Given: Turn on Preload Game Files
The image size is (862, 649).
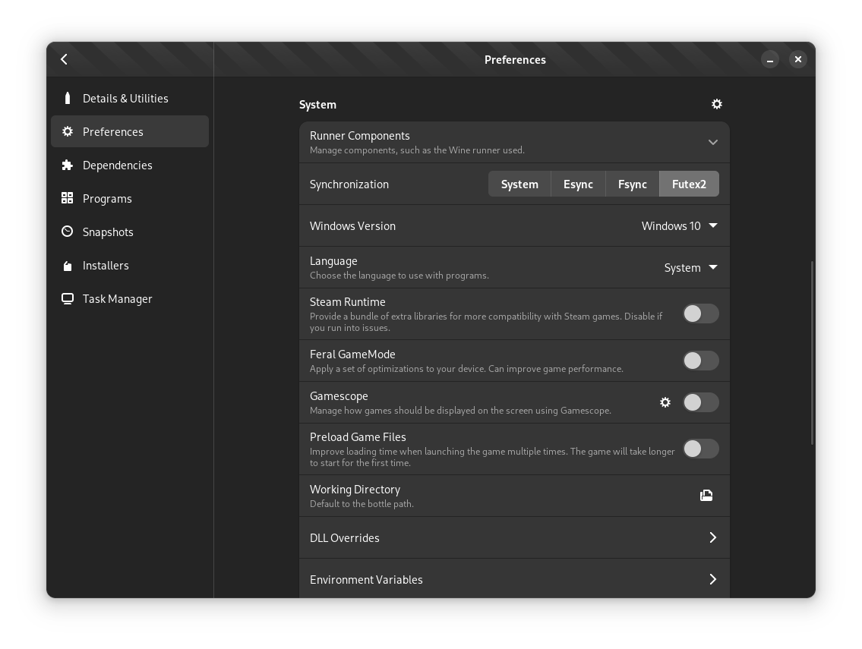Looking at the screenshot, I should [700, 449].
